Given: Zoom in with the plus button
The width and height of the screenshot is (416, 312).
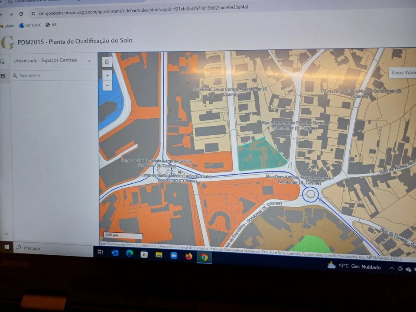Looking at the screenshot, I should pos(107,75).
